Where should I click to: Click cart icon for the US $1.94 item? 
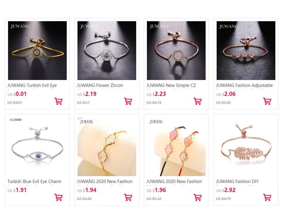click(x=128, y=197)
